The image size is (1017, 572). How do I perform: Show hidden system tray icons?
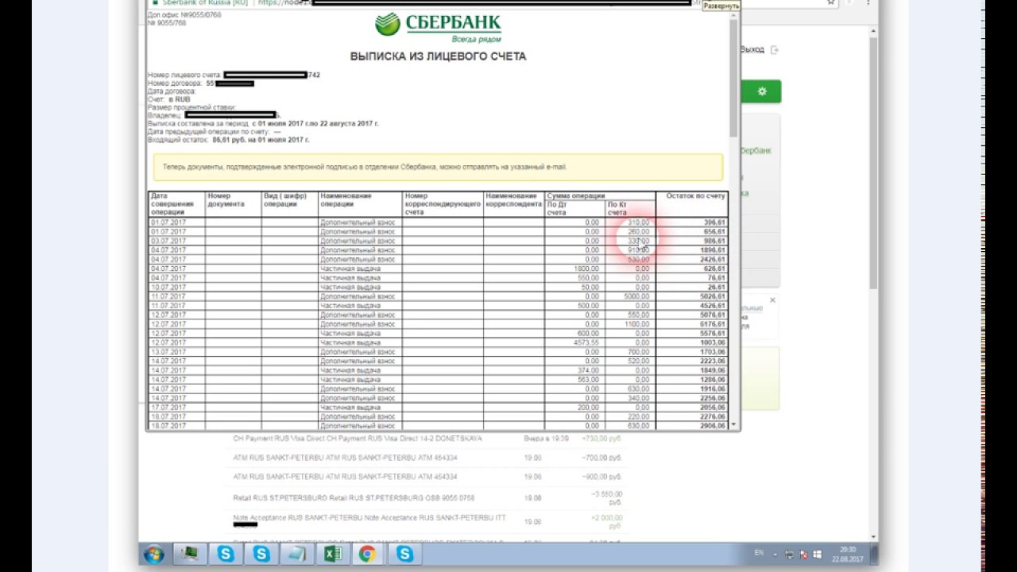tap(775, 554)
